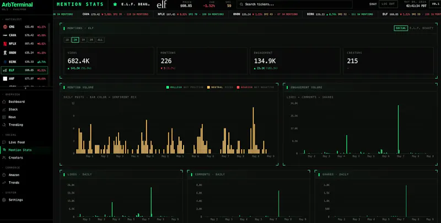
Task: Click the Mention Stats icon in sidebar
Action: 4,150
